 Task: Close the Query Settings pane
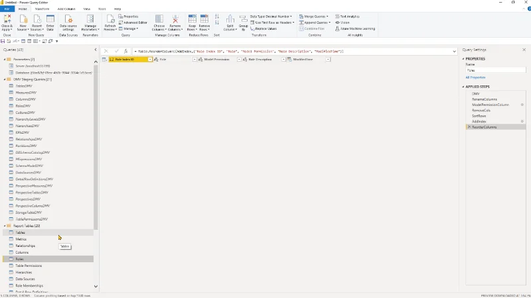(524, 50)
